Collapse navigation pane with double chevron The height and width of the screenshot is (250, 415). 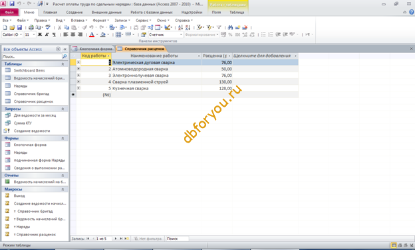pos(65,49)
